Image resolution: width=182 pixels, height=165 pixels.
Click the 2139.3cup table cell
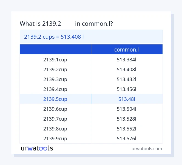coord(55,79)
